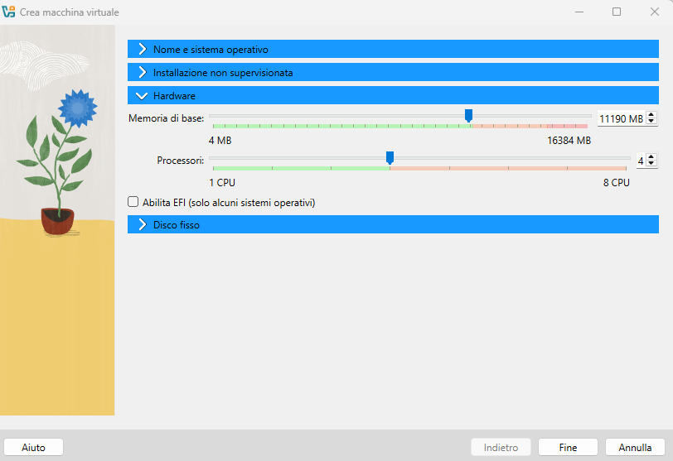Click the Memoria di base slider handle
This screenshot has height=461, width=673.
468,115
